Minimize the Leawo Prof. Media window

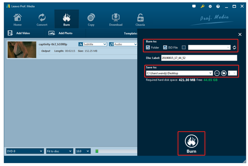[227, 7]
